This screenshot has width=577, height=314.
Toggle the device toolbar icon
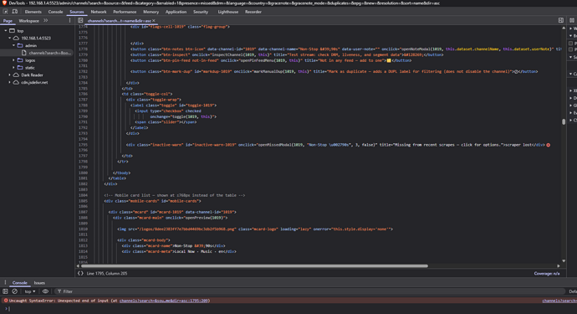point(15,12)
